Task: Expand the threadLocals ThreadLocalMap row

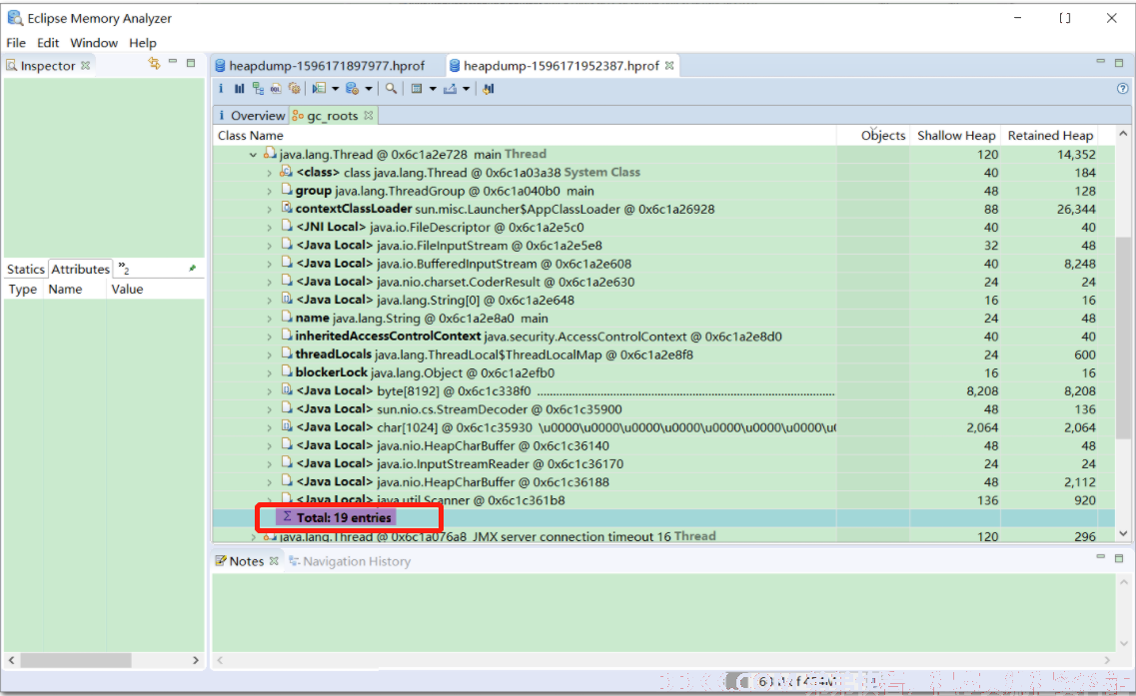Action: coord(270,354)
